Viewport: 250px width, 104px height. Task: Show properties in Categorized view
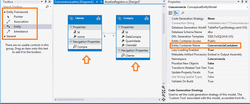pos(170,13)
